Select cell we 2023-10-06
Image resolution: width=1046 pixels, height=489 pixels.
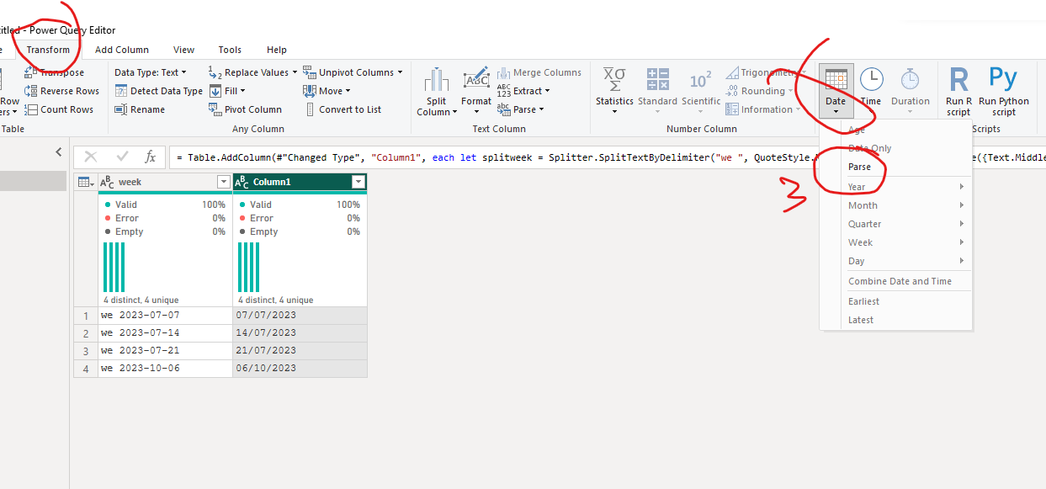click(x=165, y=368)
